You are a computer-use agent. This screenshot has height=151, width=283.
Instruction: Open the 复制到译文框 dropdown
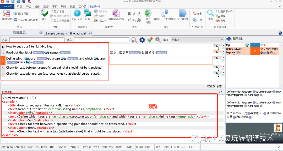click(x=116, y=22)
